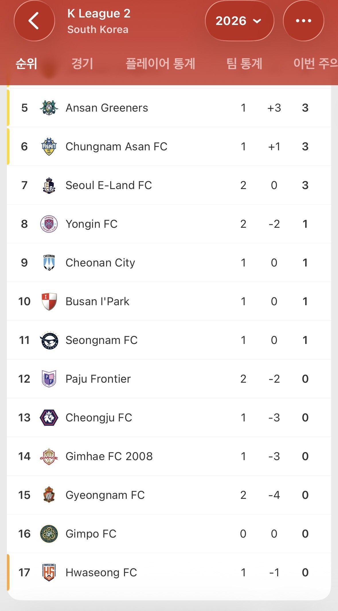Screen dimensions: 338x611
Task: Tap the Yongin FC badge icon
Action: point(49,224)
